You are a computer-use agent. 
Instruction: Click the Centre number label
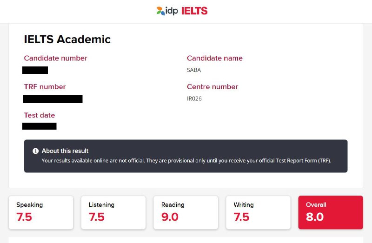213,87
